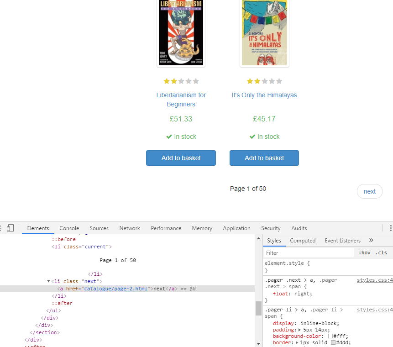Open It's Only the Himalayas product page
The image size is (393, 347).
pyautogui.click(x=264, y=95)
